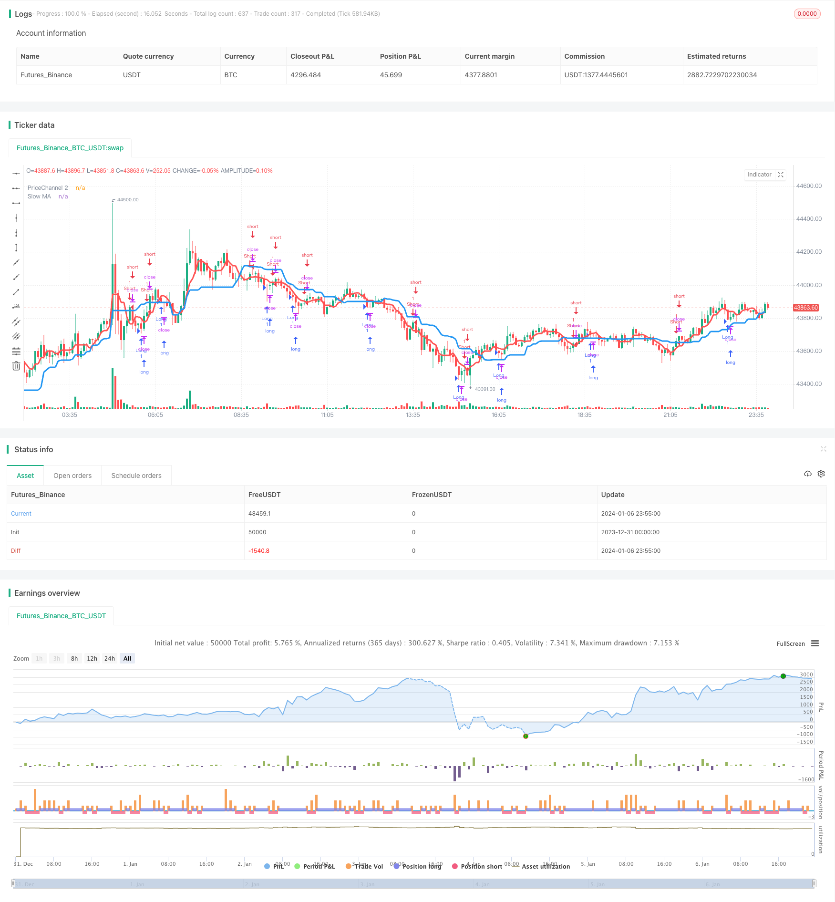
Task: Click the trash icon to clear drawings
Action: (x=16, y=366)
